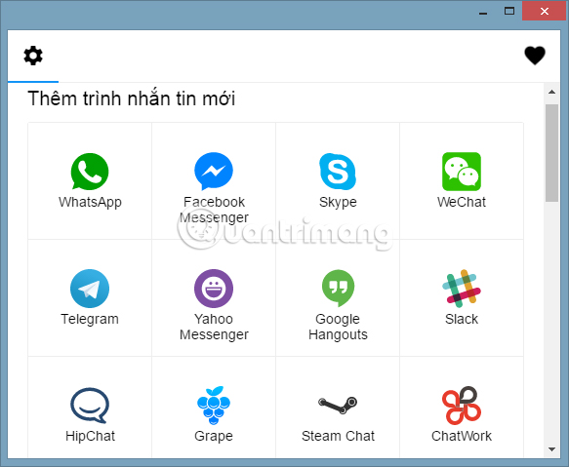Open the settings gear tab
Screen dimensions: 569x467
(x=33, y=56)
